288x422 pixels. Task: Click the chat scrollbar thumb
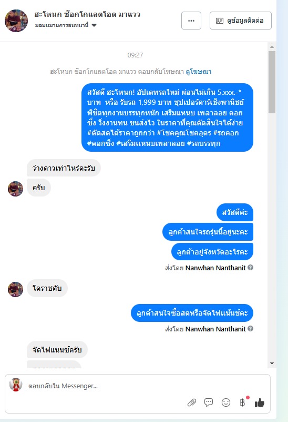pyautogui.click(x=272, y=82)
